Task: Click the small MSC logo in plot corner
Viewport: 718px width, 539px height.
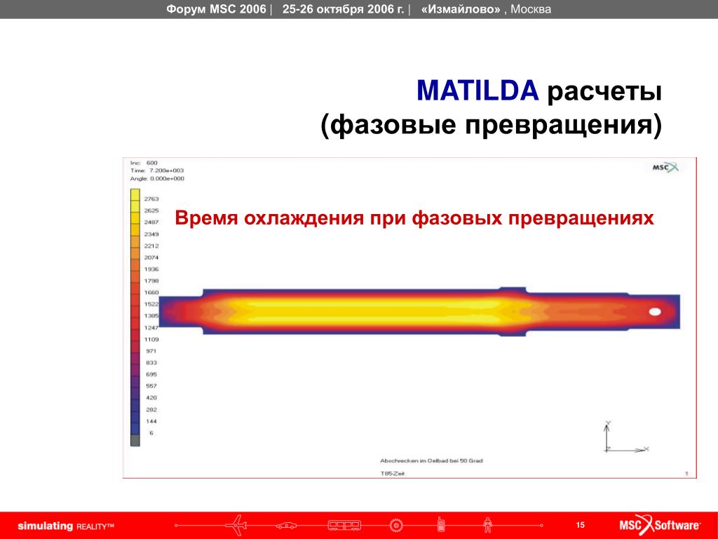Action: point(665,167)
